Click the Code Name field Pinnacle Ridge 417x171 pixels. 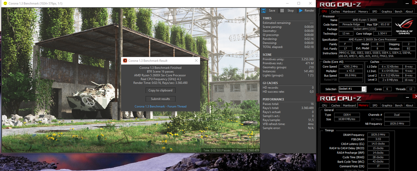coord(351,24)
